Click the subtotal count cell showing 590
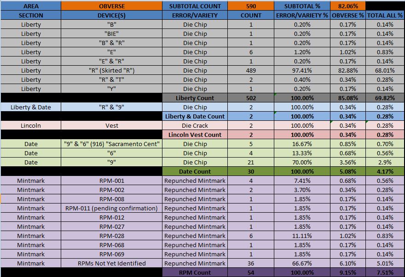The height and width of the screenshot is (277, 405). [x=251, y=6]
